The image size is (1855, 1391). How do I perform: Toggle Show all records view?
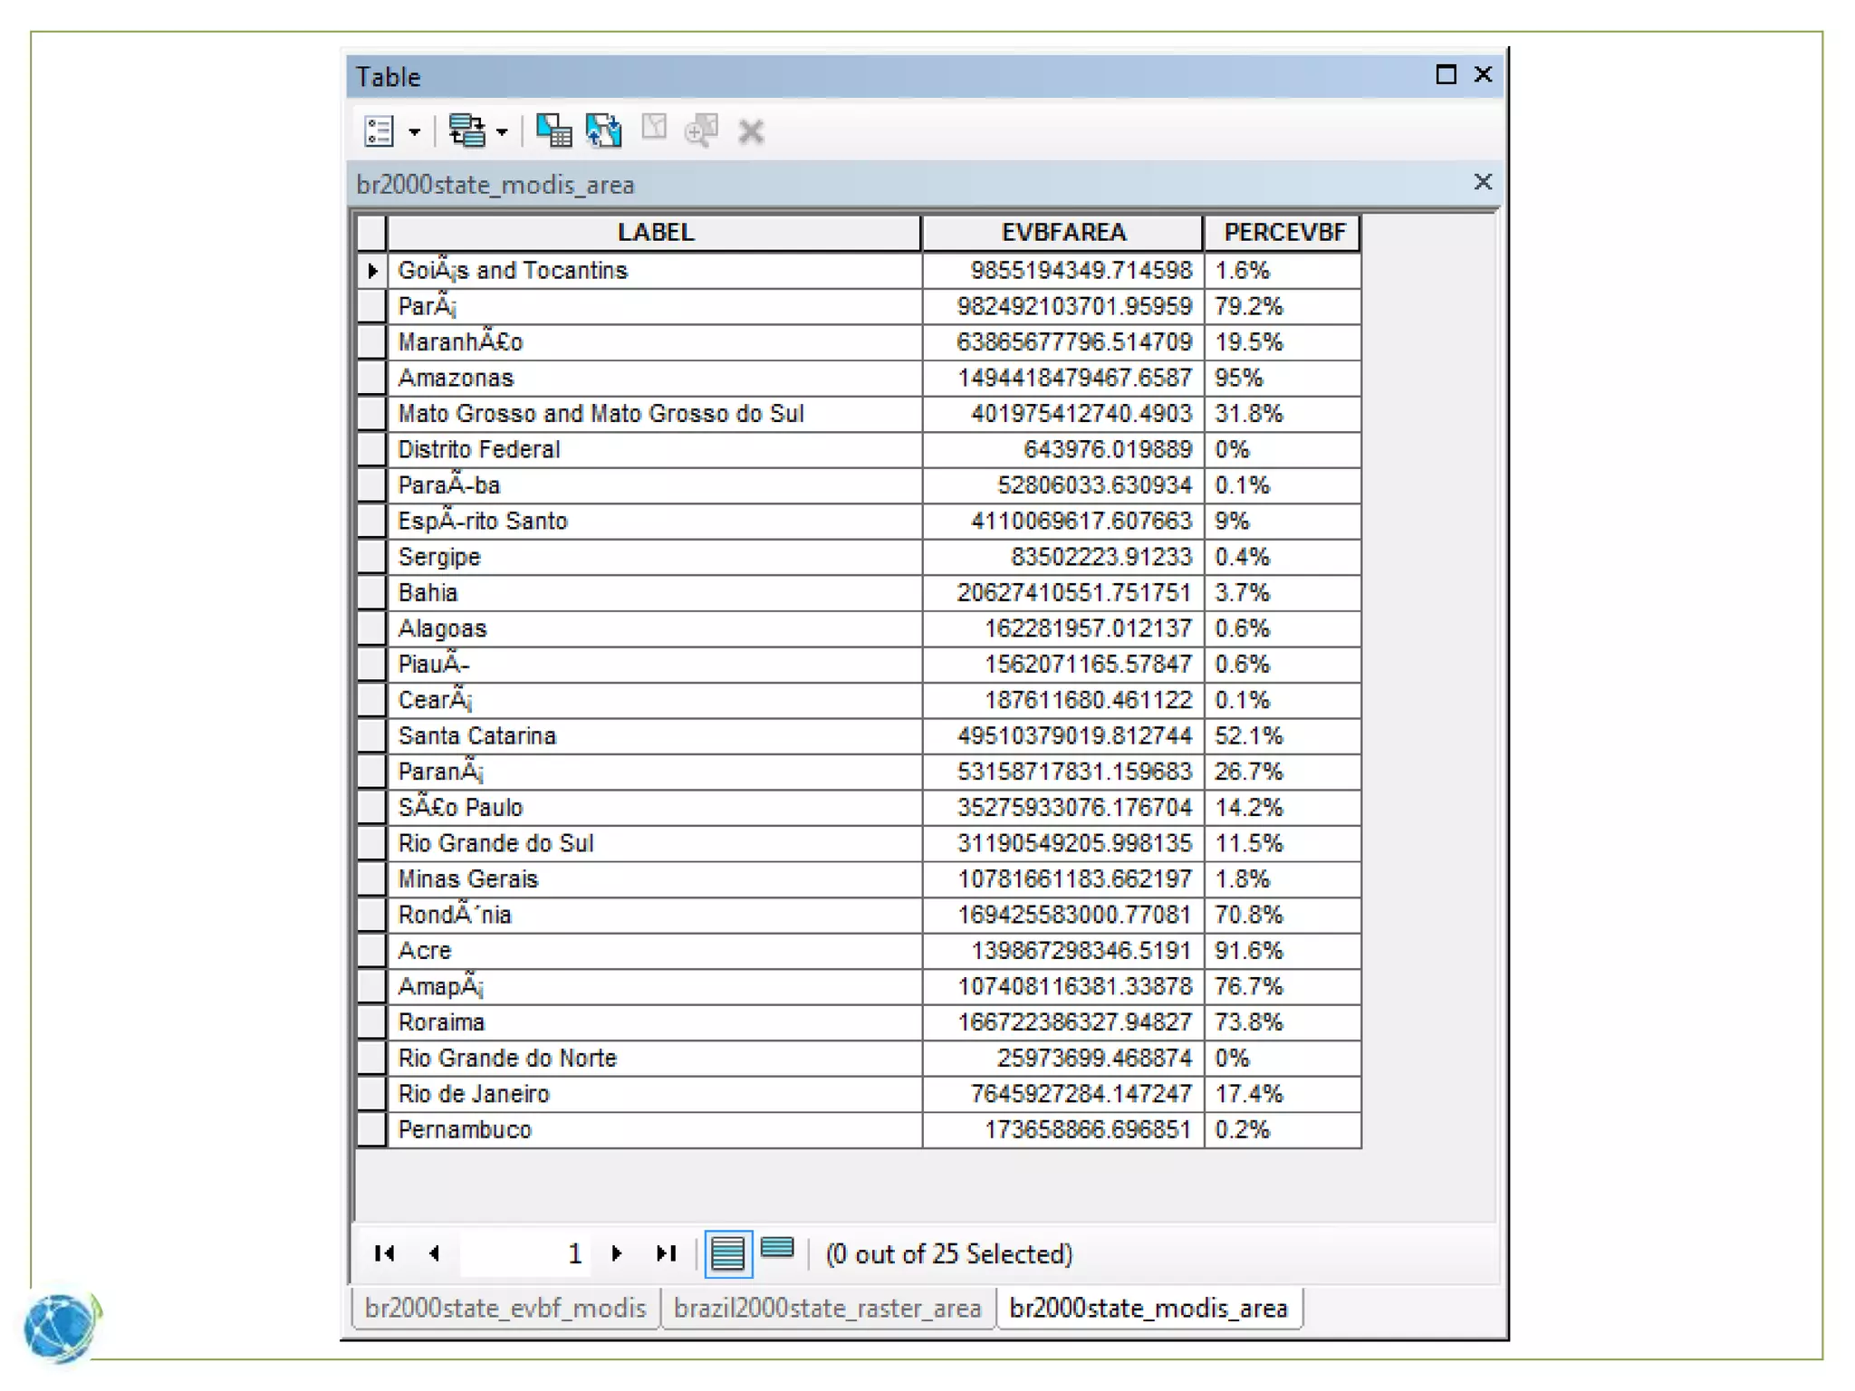point(727,1254)
